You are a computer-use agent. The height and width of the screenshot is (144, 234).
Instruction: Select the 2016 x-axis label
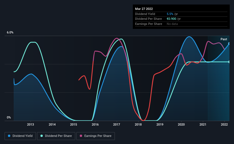[x=95, y=124]
